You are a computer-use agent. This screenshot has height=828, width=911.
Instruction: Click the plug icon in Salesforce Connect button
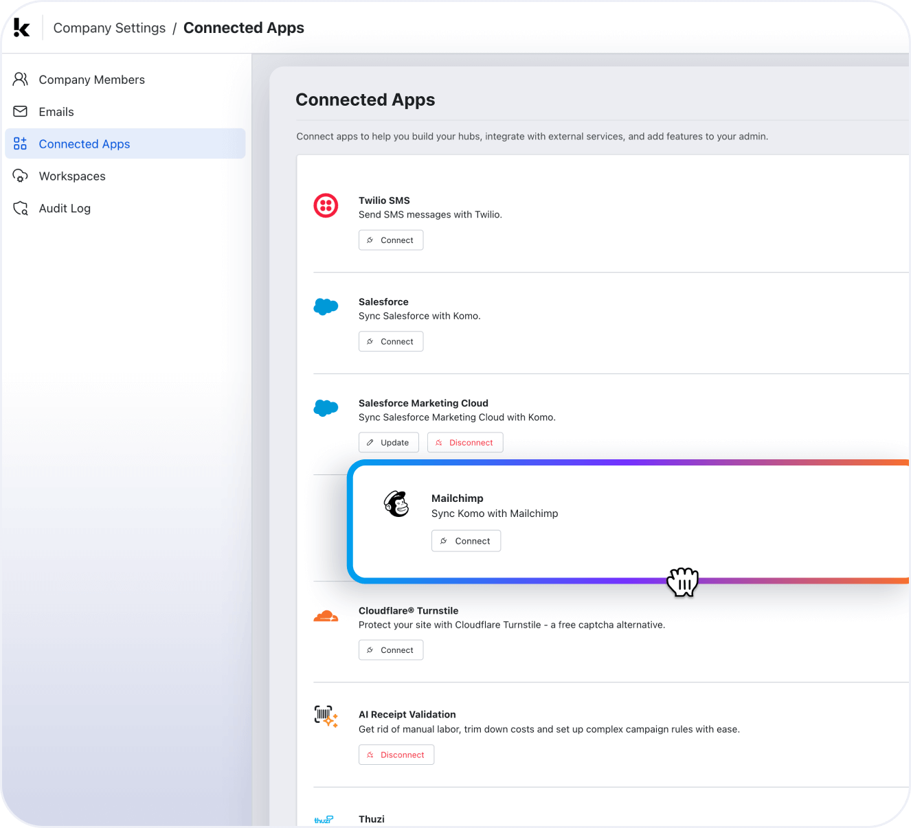click(x=370, y=341)
